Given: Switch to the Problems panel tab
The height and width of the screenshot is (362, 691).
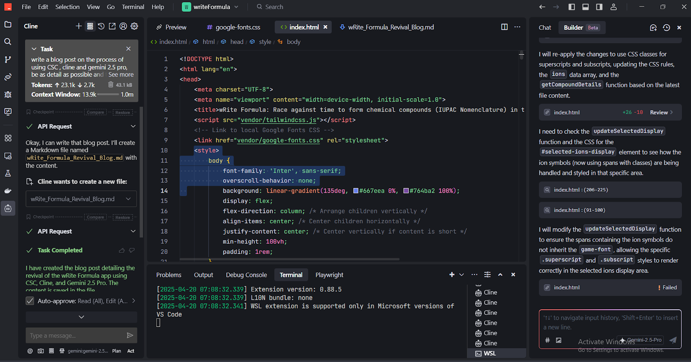Looking at the screenshot, I should coord(169,275).
